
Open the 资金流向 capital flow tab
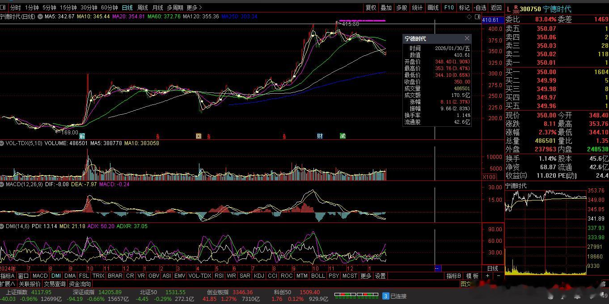coord(80,284)
